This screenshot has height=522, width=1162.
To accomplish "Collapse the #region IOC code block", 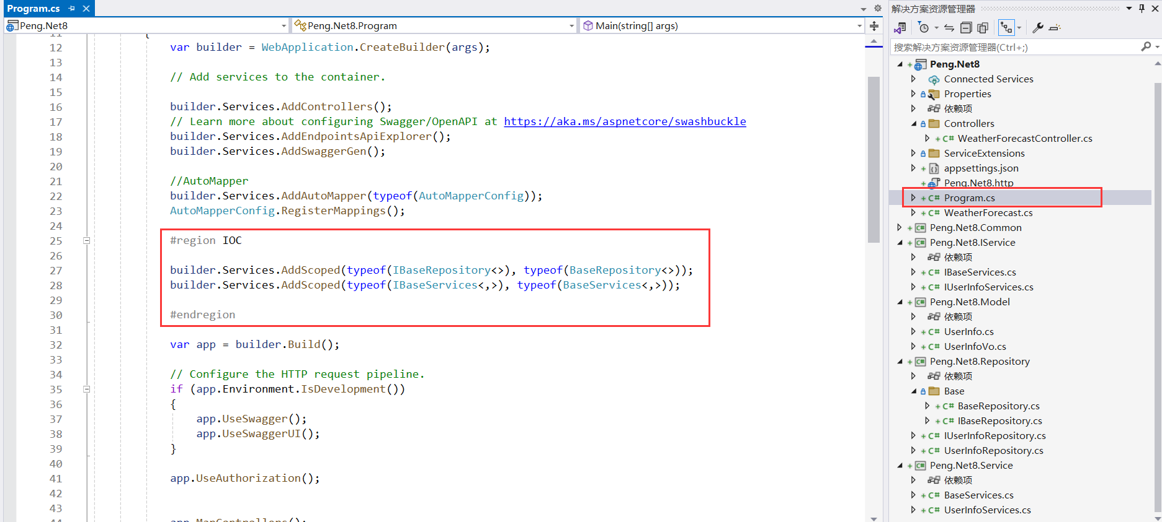I will 87,240.
